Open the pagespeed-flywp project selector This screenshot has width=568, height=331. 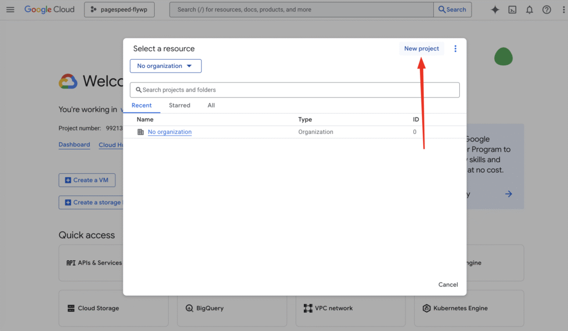tap(119, 9)
